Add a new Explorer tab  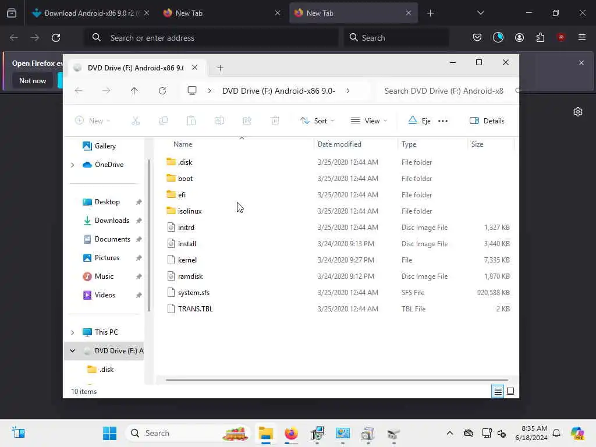tap(220, 68)
